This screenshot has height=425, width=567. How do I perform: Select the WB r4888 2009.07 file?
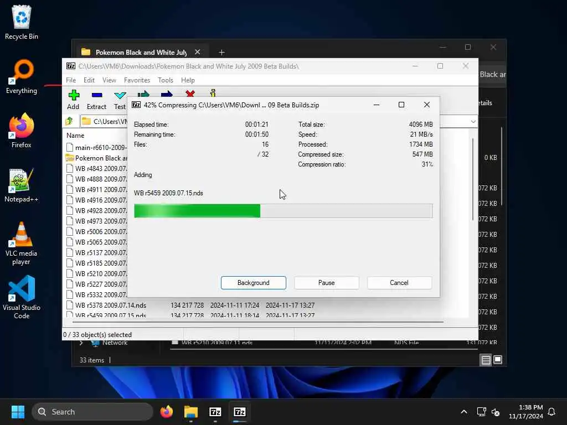96,179
